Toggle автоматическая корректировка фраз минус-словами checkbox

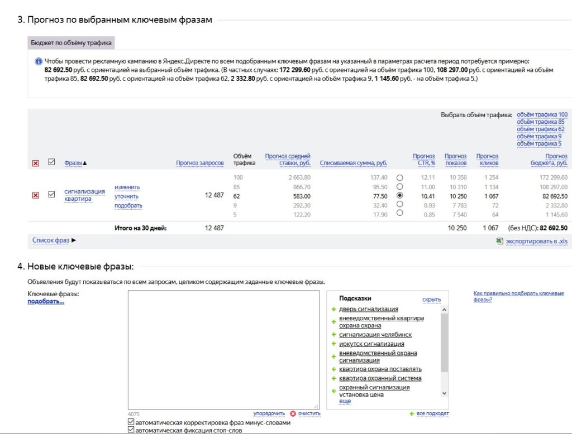click(x=131, y=422)
